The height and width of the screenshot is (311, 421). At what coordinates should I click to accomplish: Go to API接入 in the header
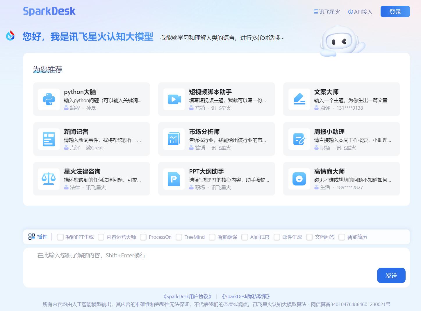click(360, 12)
